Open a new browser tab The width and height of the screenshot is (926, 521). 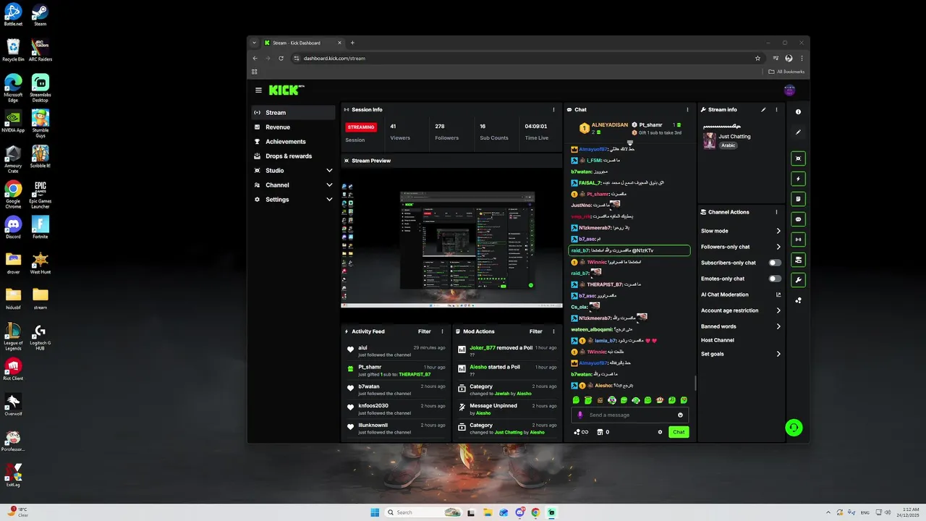click(352, 43)
